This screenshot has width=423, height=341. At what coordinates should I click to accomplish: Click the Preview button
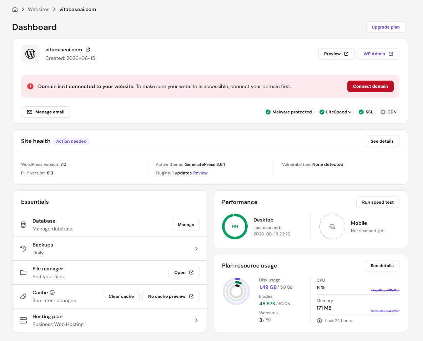click(x=336, y=54)
